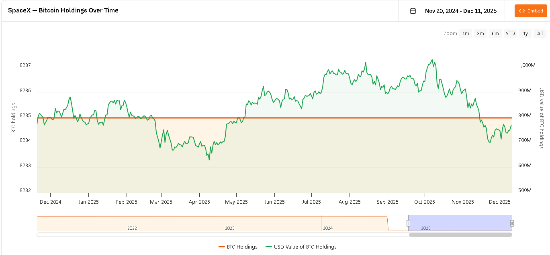This screenshot has height=255, width=550.
Task: Select the 6m zoom option
Action: point(495,34)
